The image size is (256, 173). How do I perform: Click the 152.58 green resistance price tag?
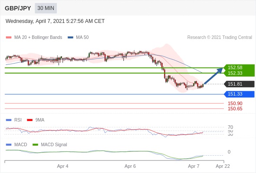pyautogui.click(x=239, y=67)
